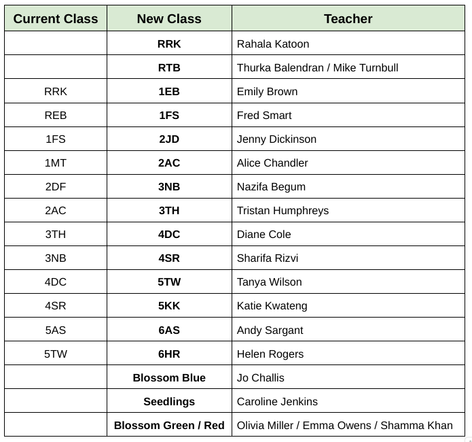Click on teacher Fred Smart
The width and height of the screenshot is (472, 442).
(264, 115)
